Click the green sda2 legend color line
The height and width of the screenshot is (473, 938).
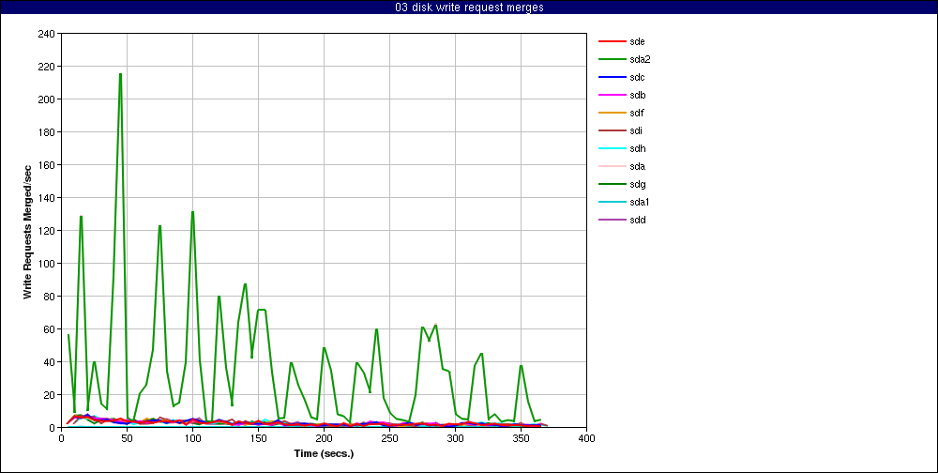pyautogui.click(x=612, y=59)
